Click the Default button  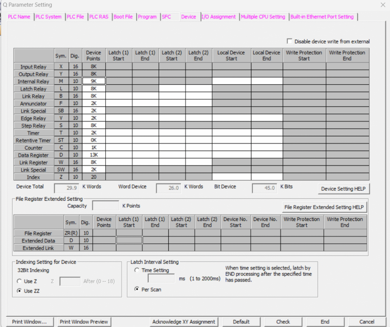(x=241, y=322)
